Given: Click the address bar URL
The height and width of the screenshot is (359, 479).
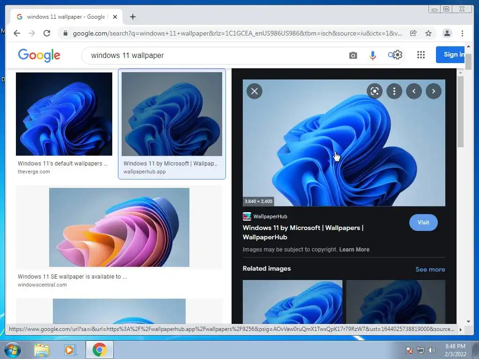Looking at the screenshot, I should [x=237, y=33].
